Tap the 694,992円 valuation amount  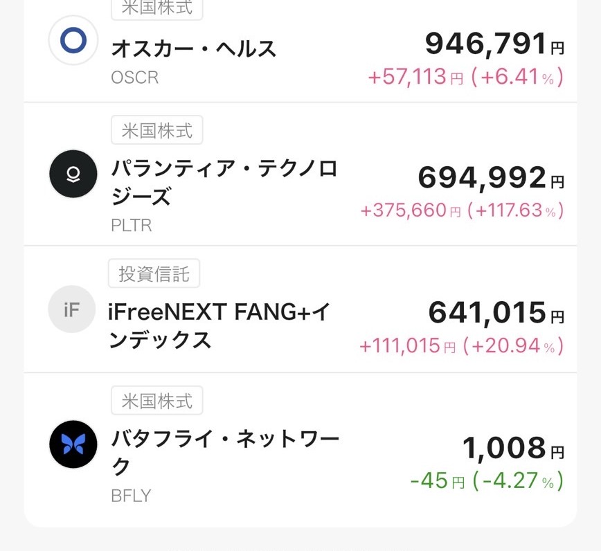coord(491,179)
